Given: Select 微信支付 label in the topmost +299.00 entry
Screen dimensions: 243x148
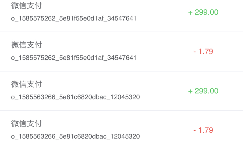Looking at the screenshot, I should [26, 6].
